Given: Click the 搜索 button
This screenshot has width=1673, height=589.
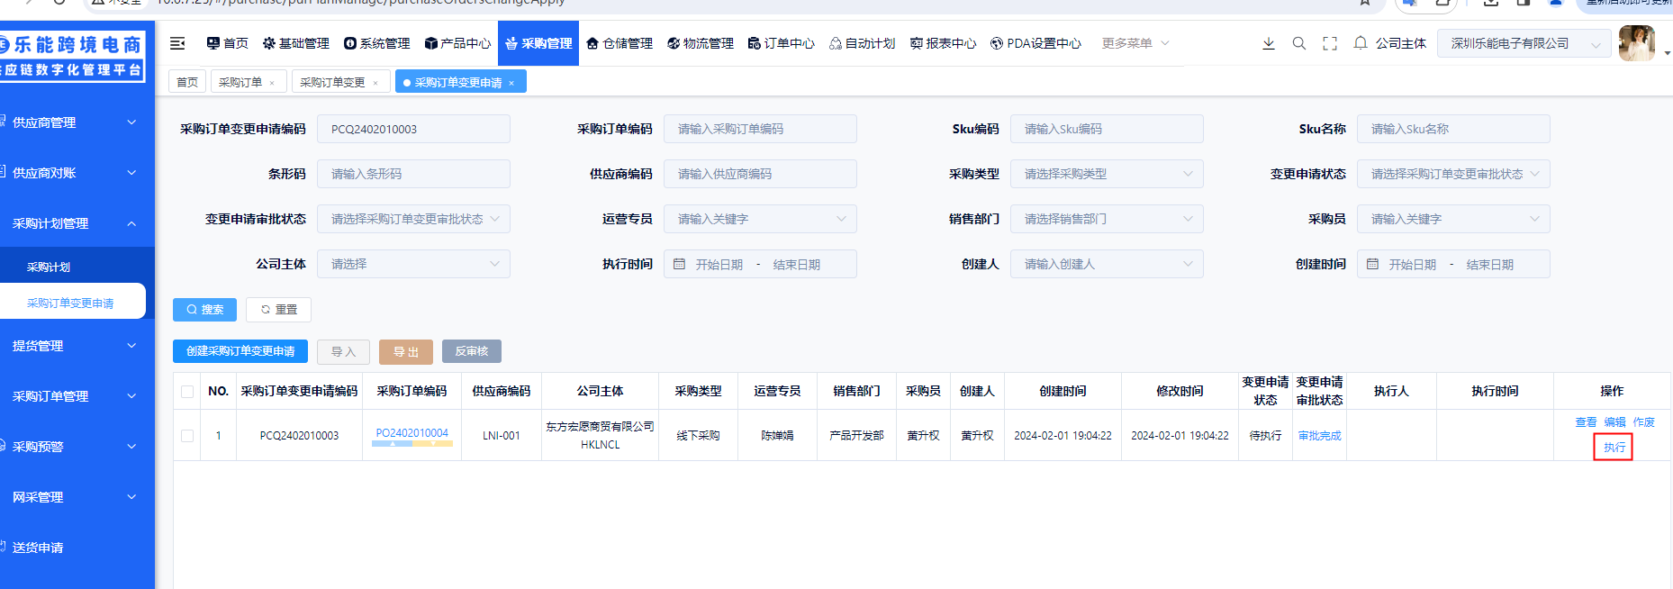Looking at the screenshot, I should coord(204,310).
